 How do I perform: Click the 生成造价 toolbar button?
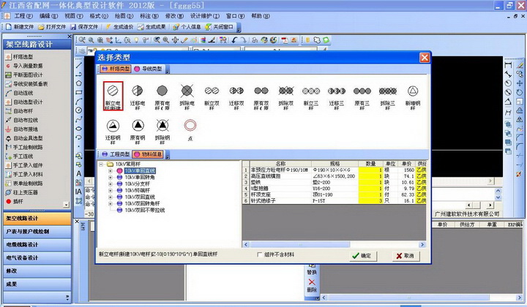(119, 27)
